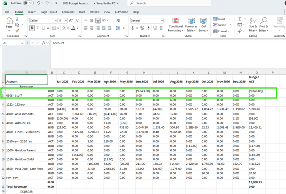Open the Calibri font name dropdown
Image resolution: width=286 pixels, height=194 pixels.
(56, 21)
